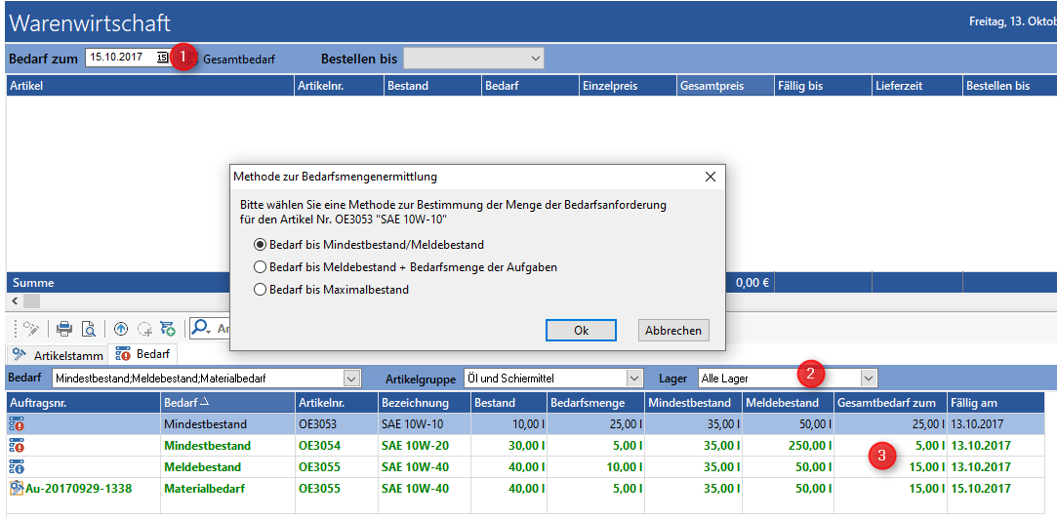The height and width of the screenshot is (519, 1057).
Task: Click the left arrow of horizontal scrollbar
Action: coord(16,300)
